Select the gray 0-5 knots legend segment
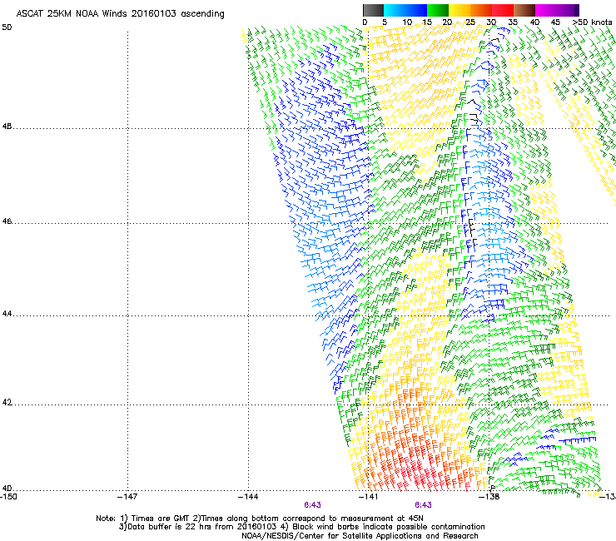Image resolution: width=616 pixels, height=541 pixels. (374, 10)
